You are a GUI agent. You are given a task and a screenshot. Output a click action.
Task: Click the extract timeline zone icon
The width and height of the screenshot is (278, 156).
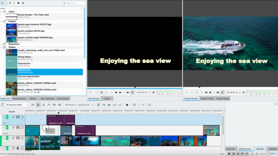coord(114,105)
